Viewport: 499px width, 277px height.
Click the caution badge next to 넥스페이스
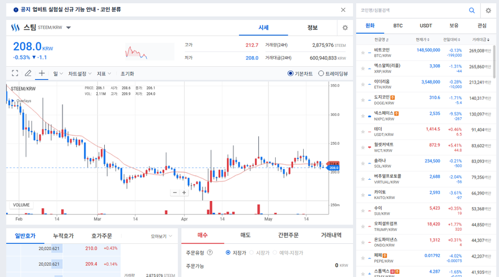click(x=396, y=114)
